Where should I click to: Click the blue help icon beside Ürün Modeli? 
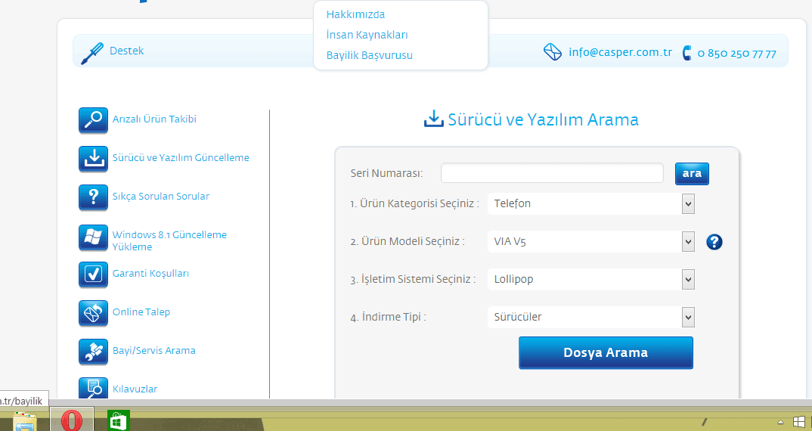point(714,242)
